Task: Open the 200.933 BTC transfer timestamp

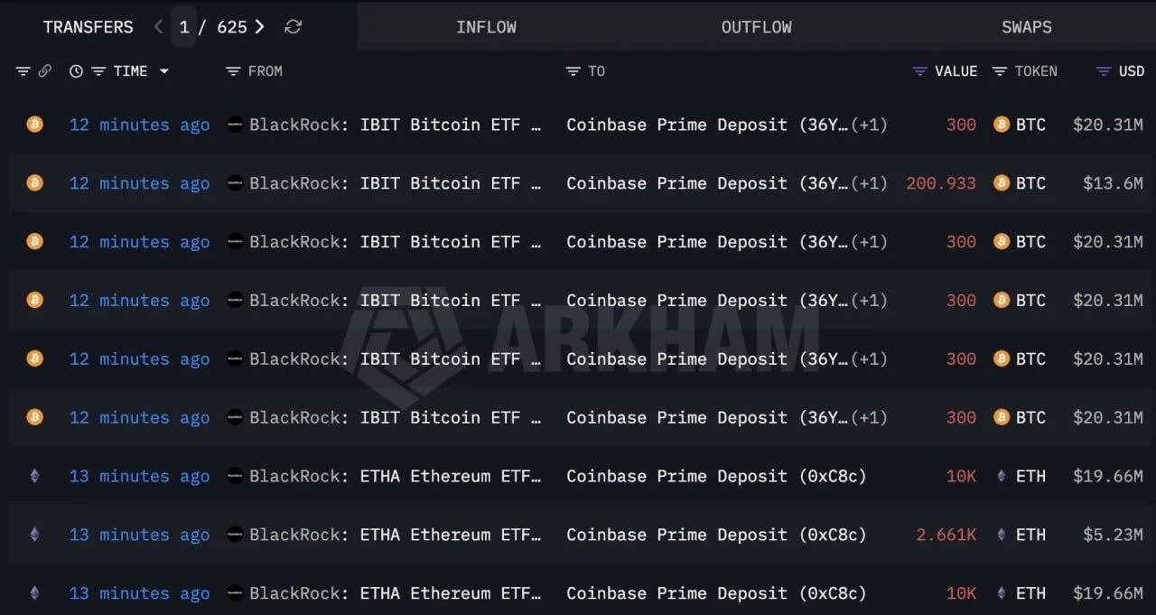Action: click(x=139, y=183)
